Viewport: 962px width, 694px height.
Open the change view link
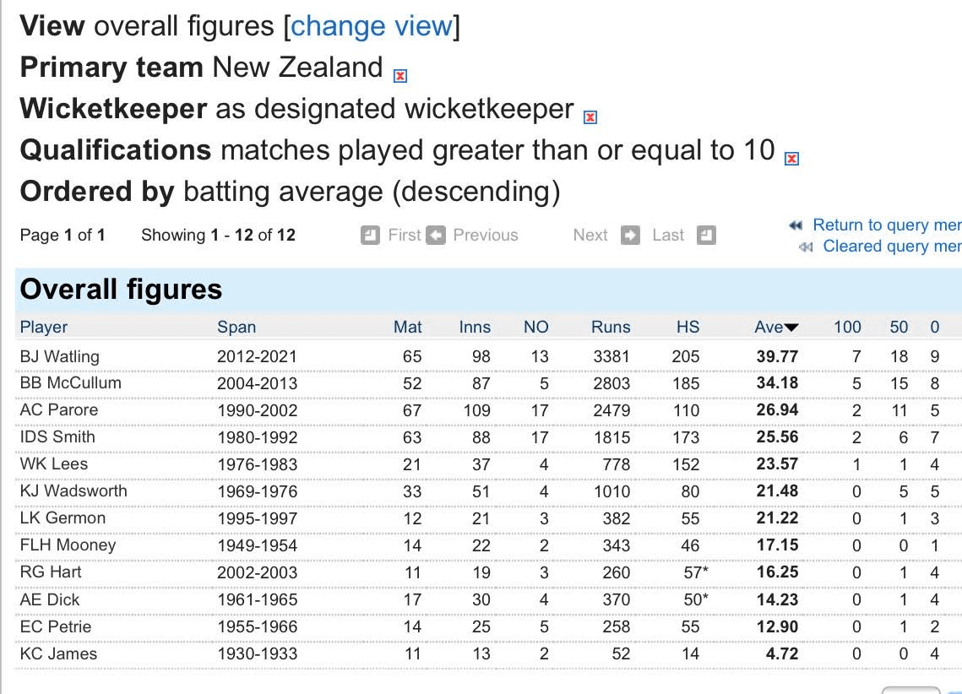tap(371, 26)
